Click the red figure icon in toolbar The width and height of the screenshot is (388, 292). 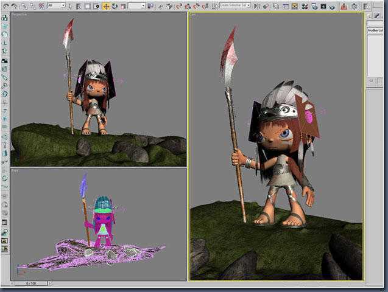[344, 7]
